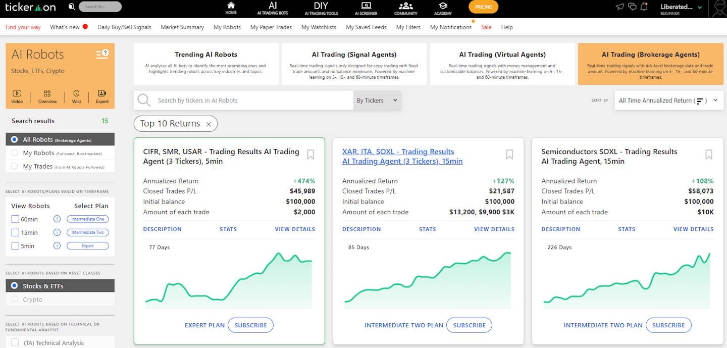Screen dimensions: 727x348
Task: Play the AI Robots Video guide
Action: coord(17,96)
